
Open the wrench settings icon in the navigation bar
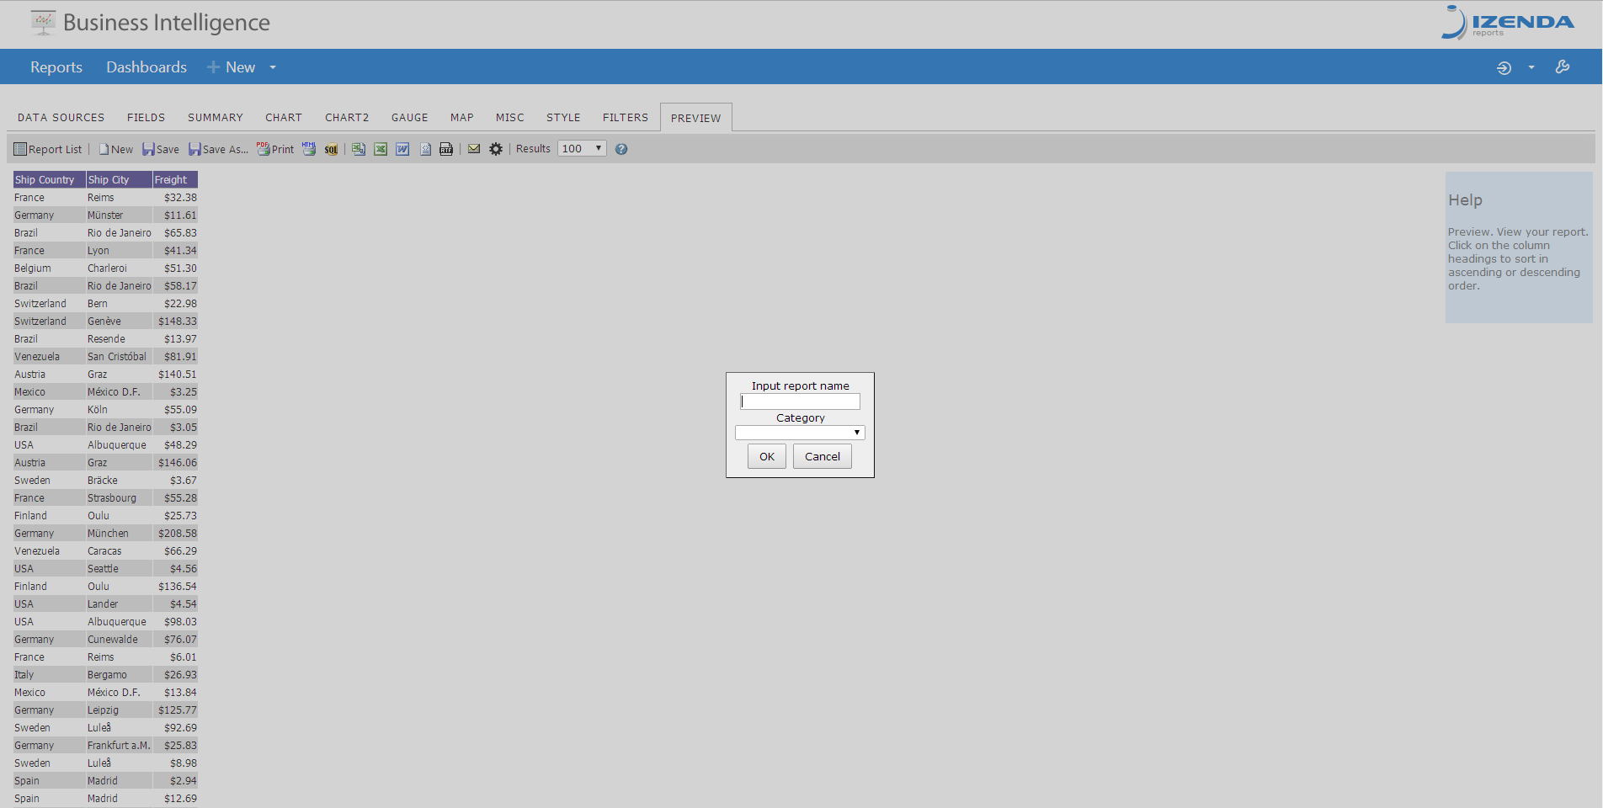pos(1563,66)
